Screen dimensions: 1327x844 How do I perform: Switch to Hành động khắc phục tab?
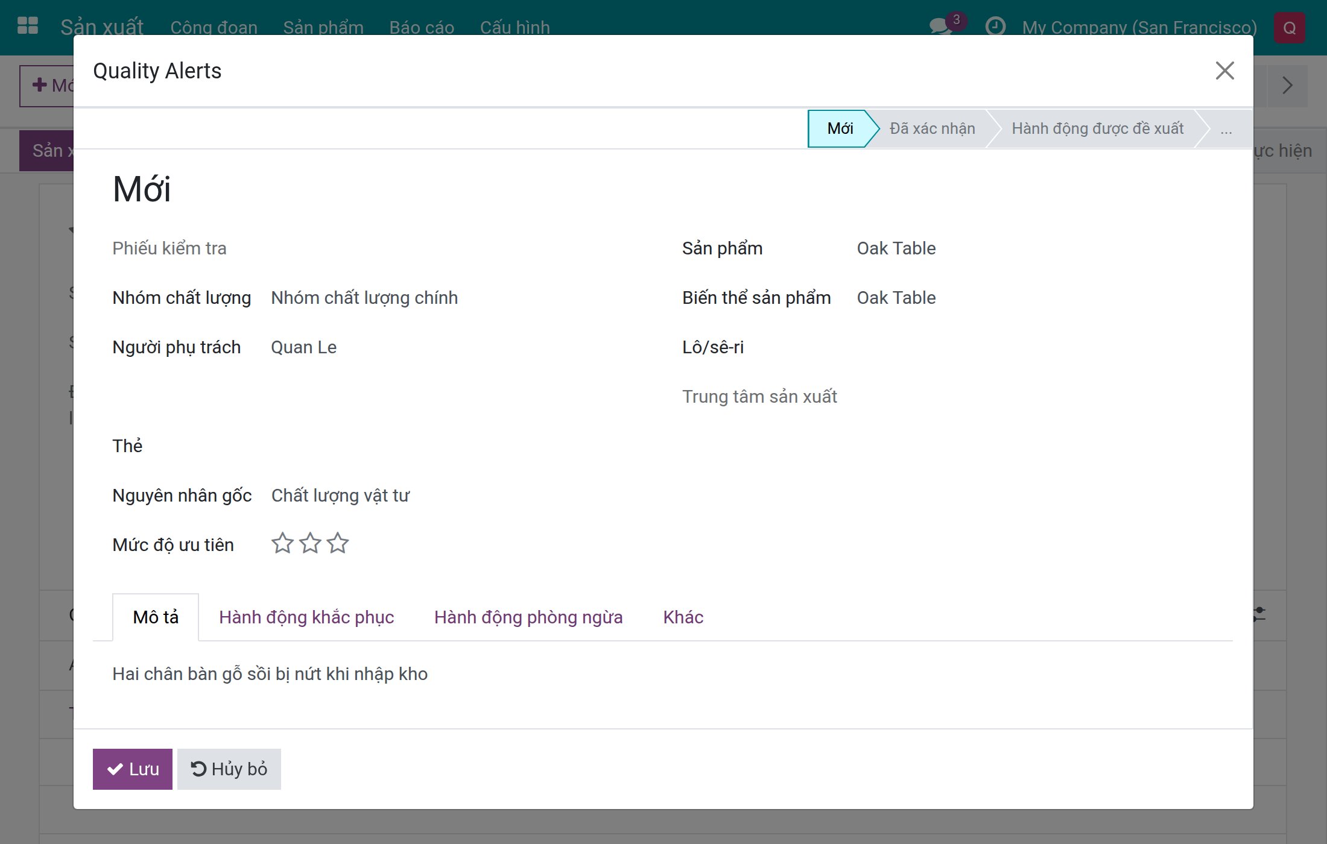[306, 617]
